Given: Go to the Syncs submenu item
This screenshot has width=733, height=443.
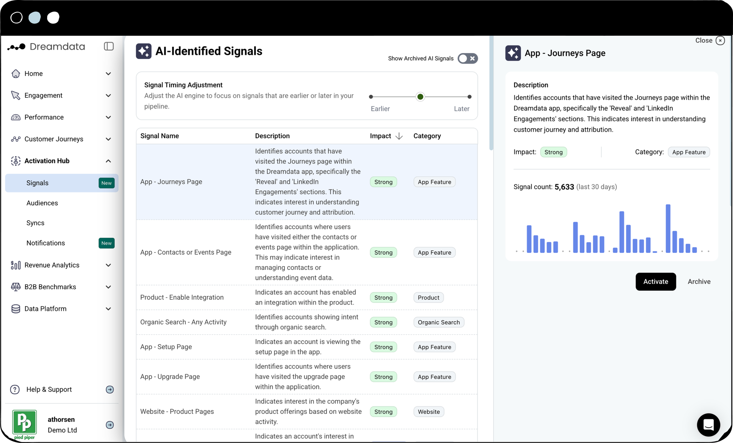Looking at the screenshot, I should 35,223.
